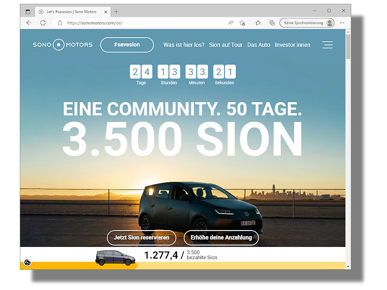387x290 pixels.
Task: Click the 'Minuten' countdown digits
Action: coord(197,72)
